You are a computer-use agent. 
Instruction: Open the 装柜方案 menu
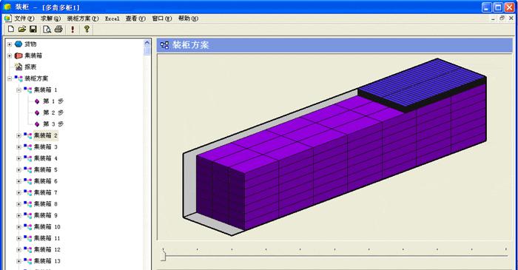click(x=83, y=18)
